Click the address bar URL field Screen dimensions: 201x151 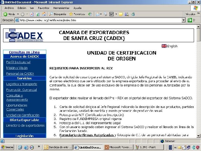[98, 20]
